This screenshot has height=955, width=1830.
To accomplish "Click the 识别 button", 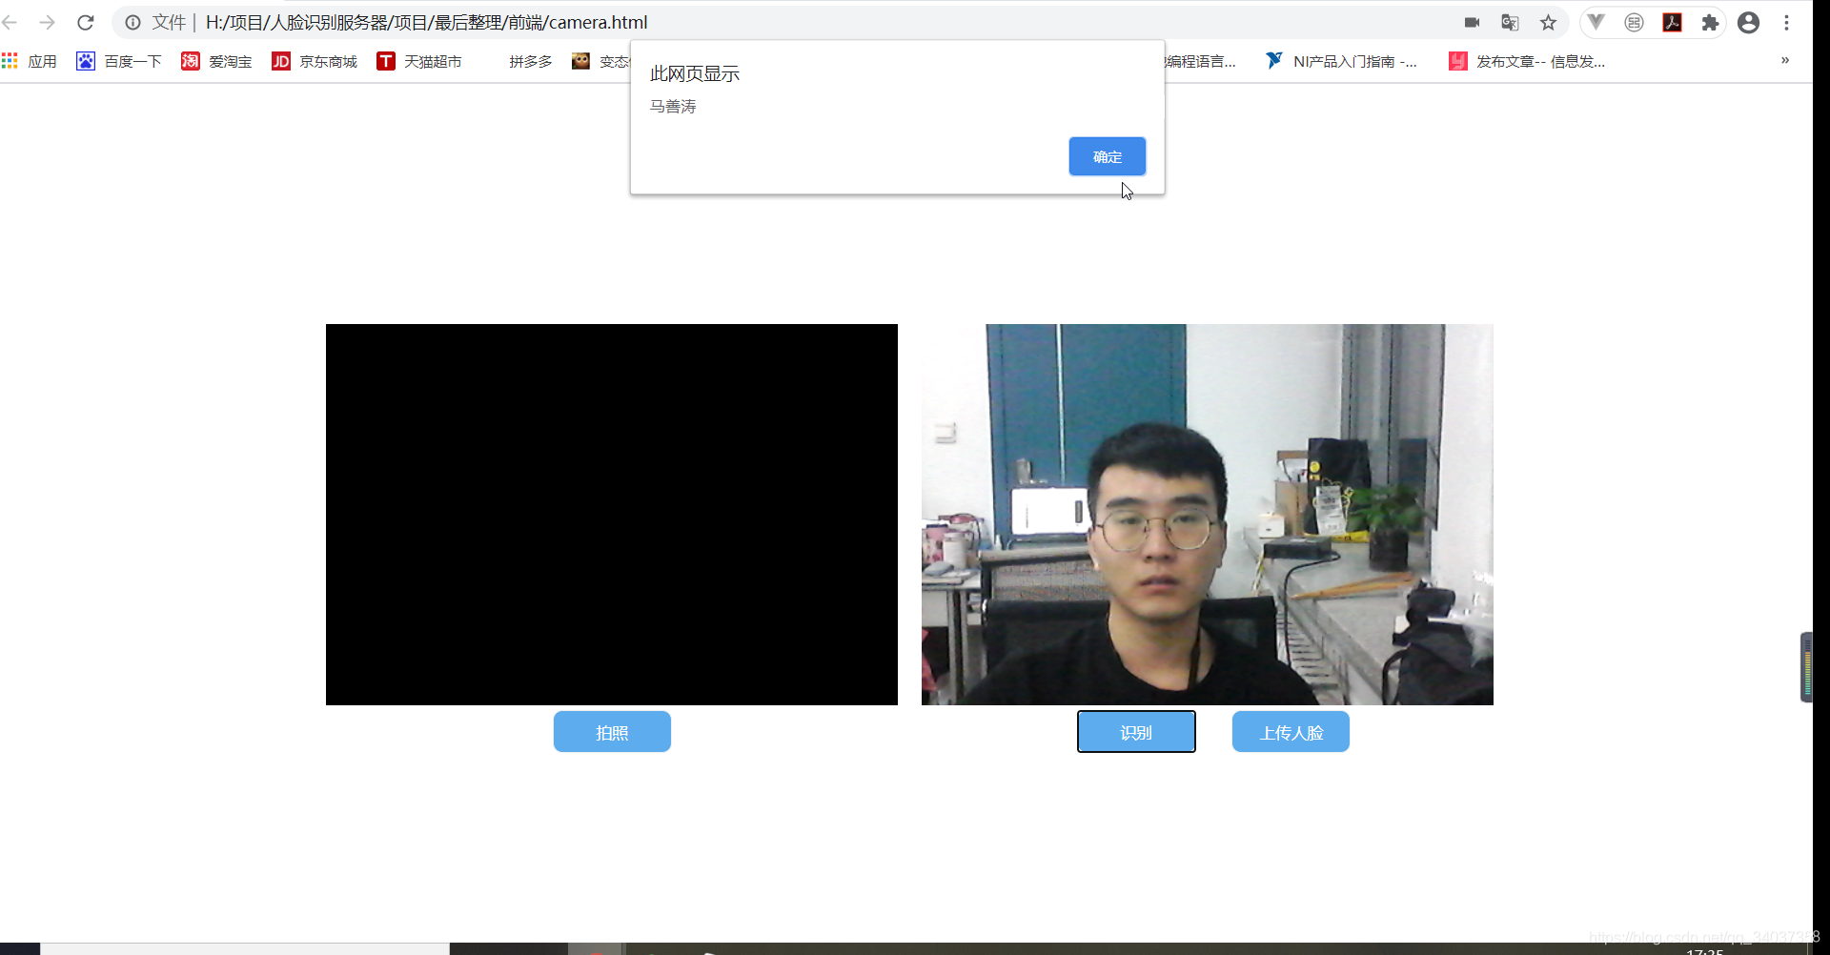I will coord(1136,732).
